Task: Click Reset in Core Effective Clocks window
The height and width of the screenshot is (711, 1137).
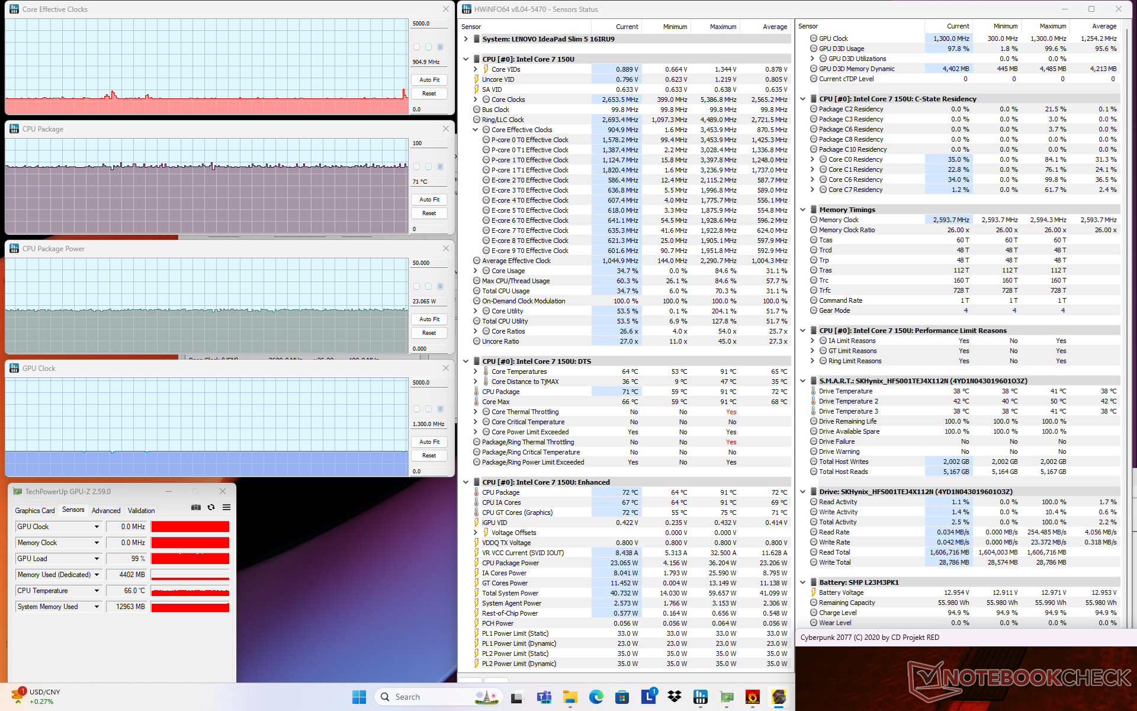Action: coord(429,93)
